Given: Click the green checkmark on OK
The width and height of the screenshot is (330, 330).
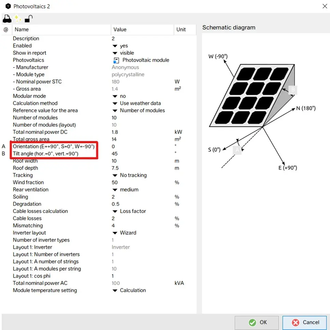Looking at the screenshot, I should (x=253, y=322).
